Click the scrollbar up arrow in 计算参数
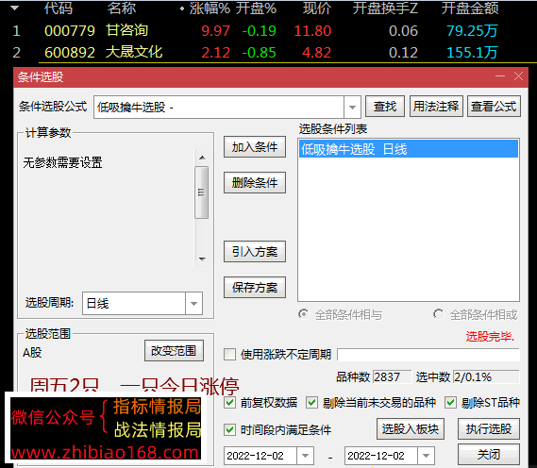This screenshot has width=537, height=468. pyautogui.click(x=202, y=158)
